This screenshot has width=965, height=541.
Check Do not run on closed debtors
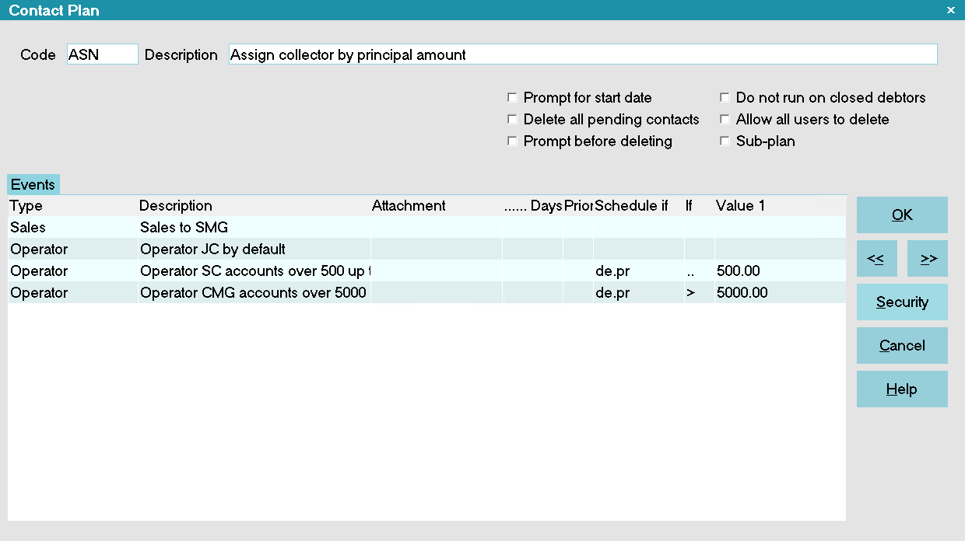click(725, 98)
